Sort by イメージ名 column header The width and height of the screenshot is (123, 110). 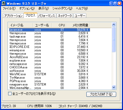tap(20, 25)
